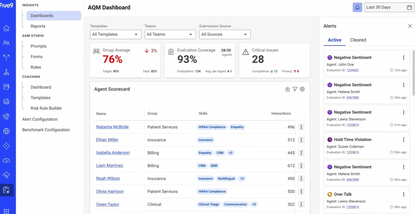Open Natasha McBride agent link

112,127
